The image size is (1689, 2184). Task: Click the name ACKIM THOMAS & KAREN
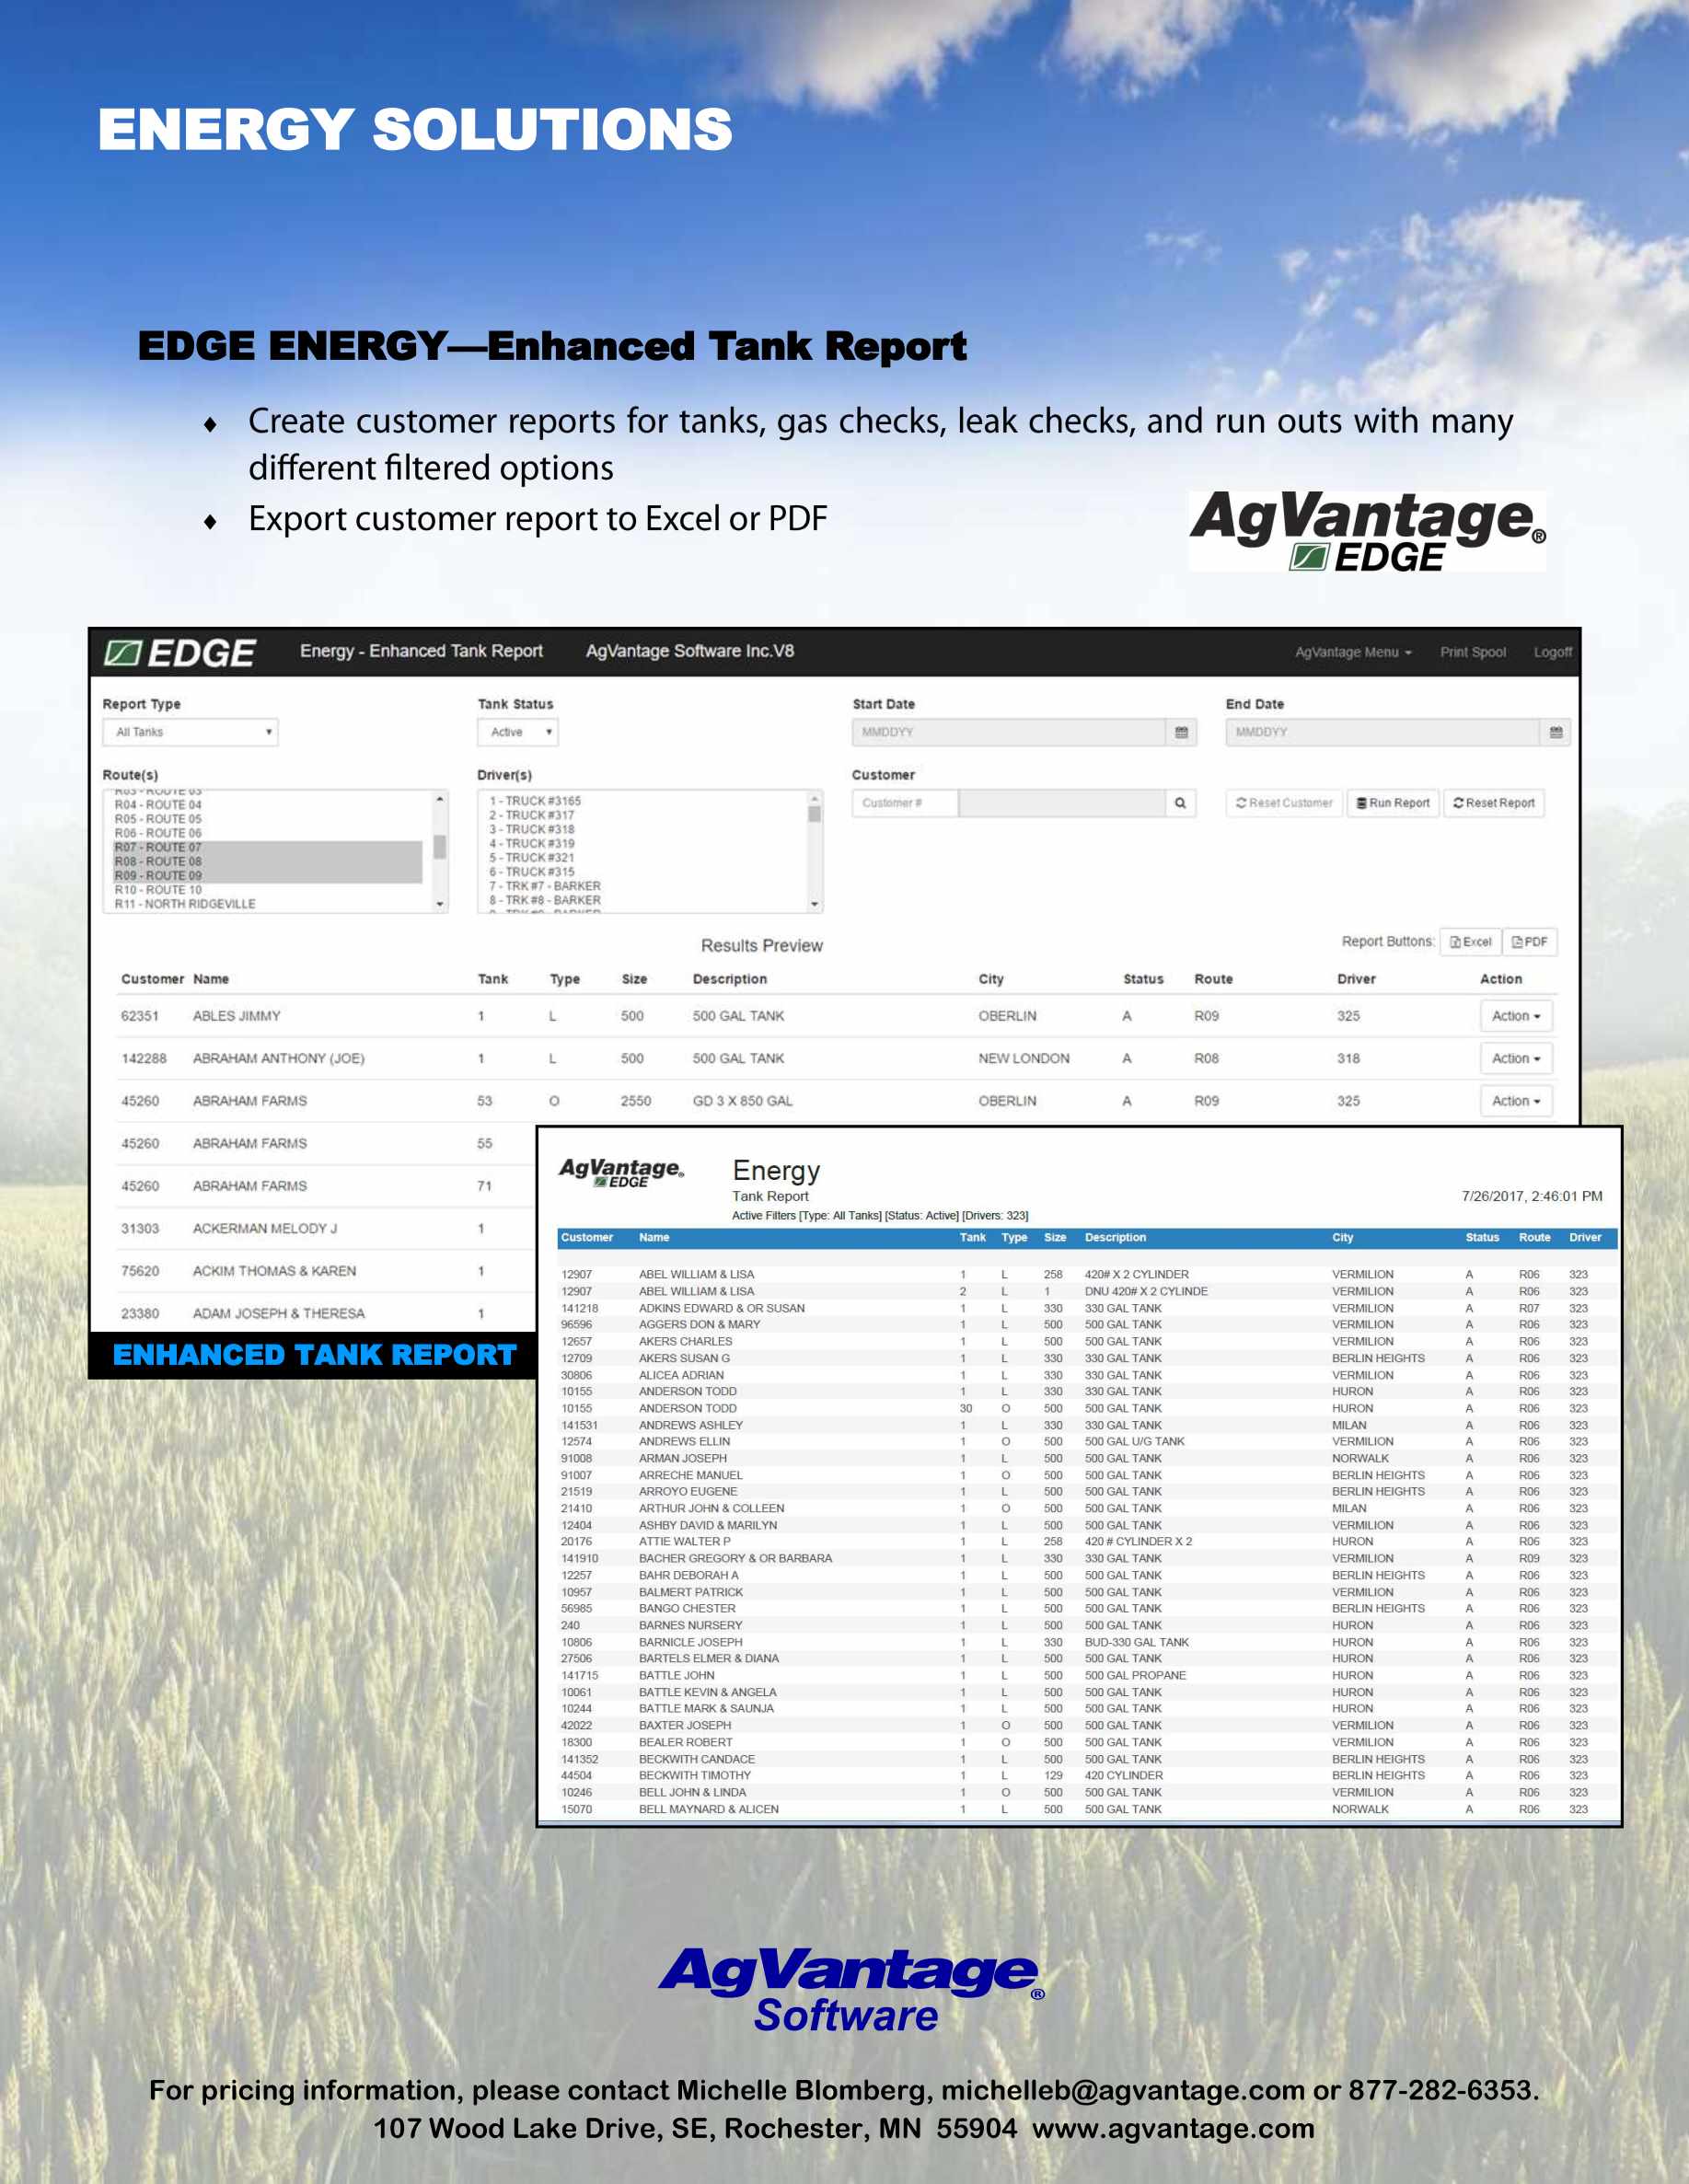point(275,1271)
